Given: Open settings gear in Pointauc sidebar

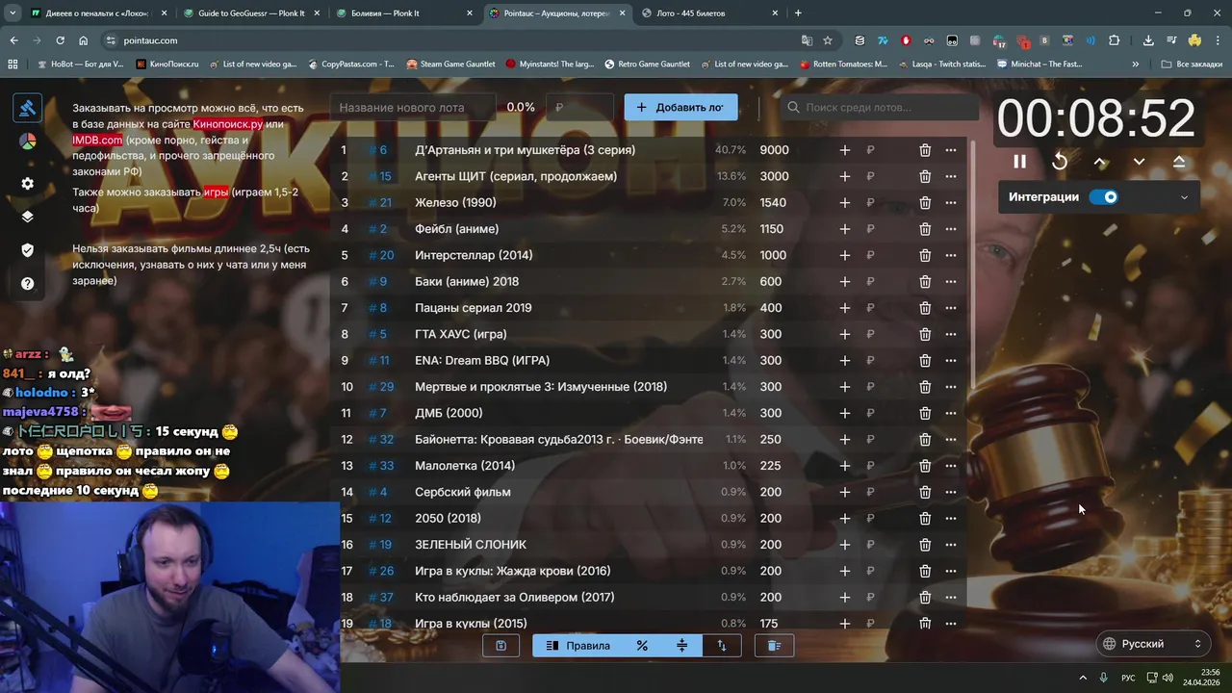Looking at the screenshot, I should (27, 183).
